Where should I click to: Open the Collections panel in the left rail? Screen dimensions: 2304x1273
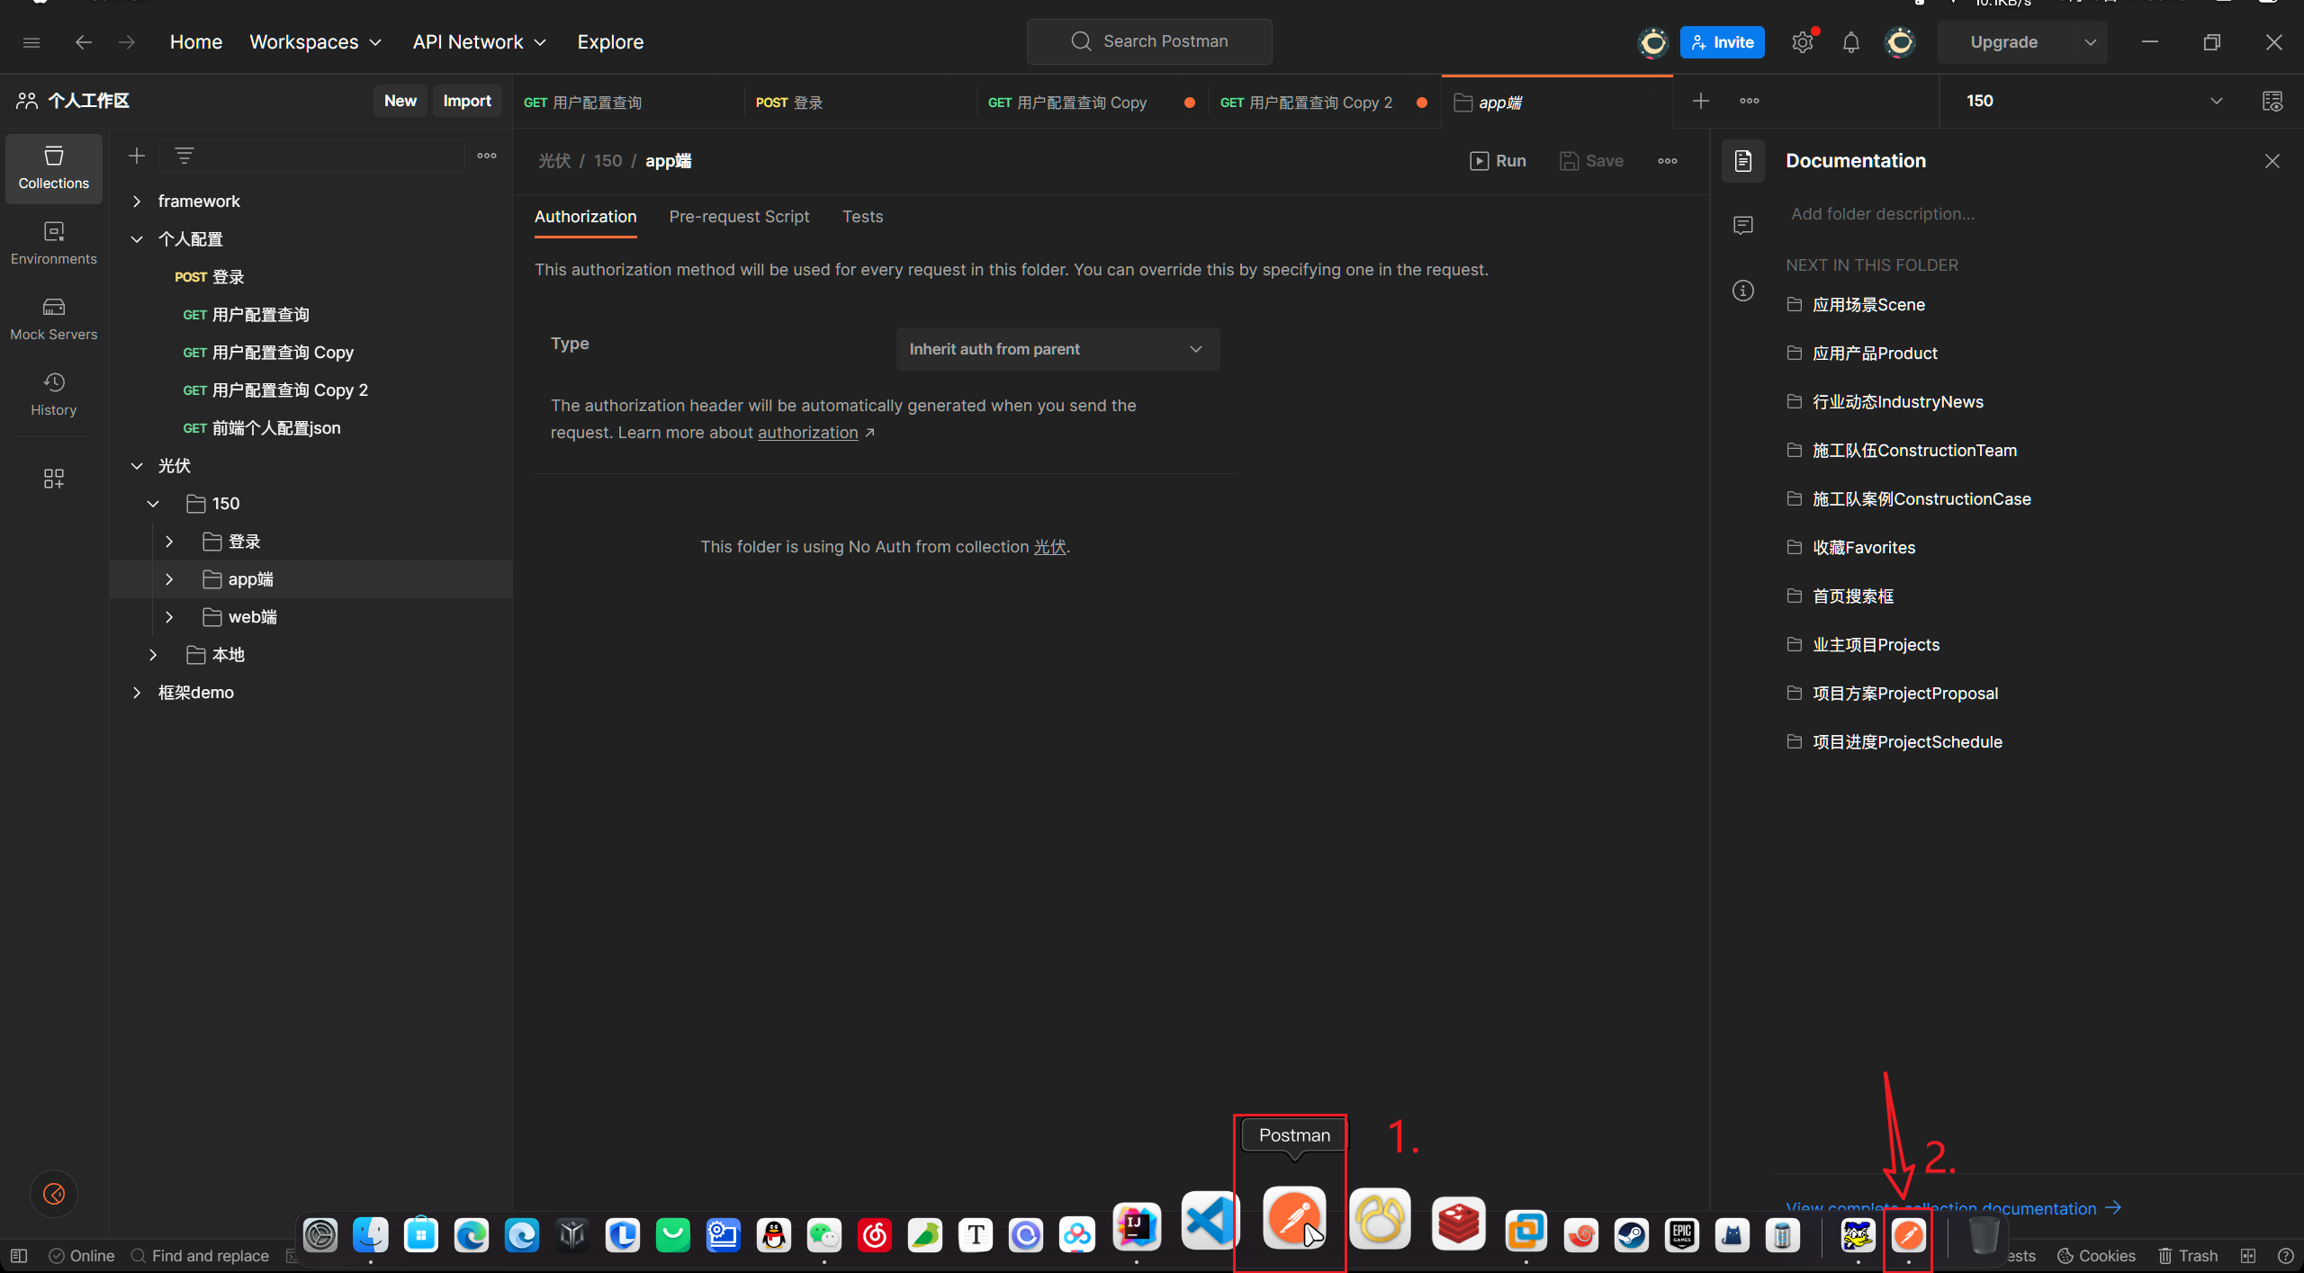click(x=53, y=167)
